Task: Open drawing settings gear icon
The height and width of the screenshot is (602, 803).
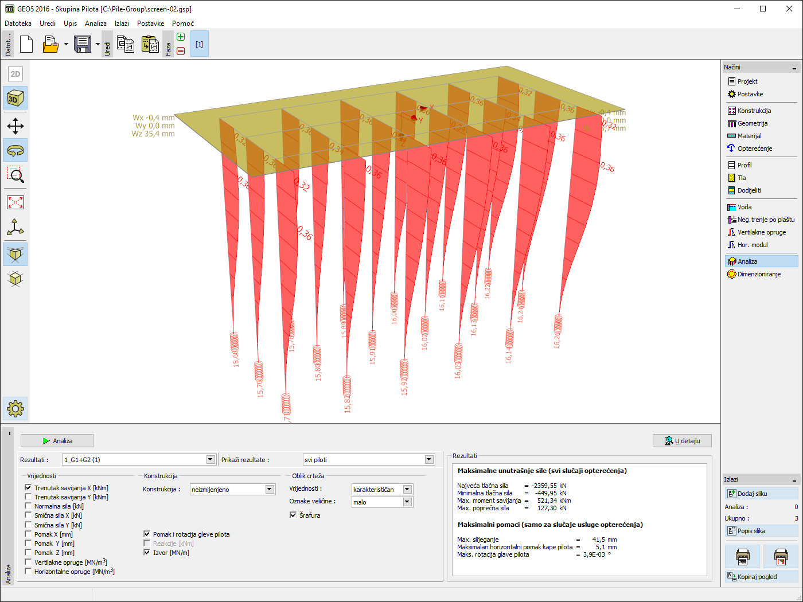Action: 15,409
